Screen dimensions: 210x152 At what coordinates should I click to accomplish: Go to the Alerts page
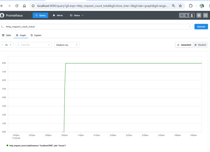58,15
